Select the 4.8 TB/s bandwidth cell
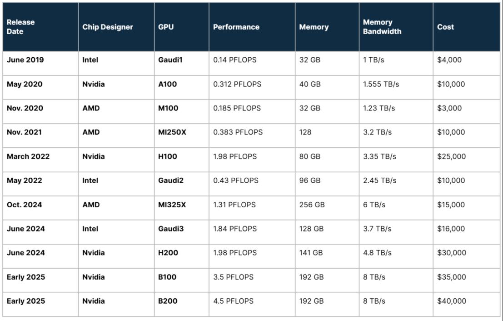Viewport: 503px width, 321px height. (x=396, y=256)
